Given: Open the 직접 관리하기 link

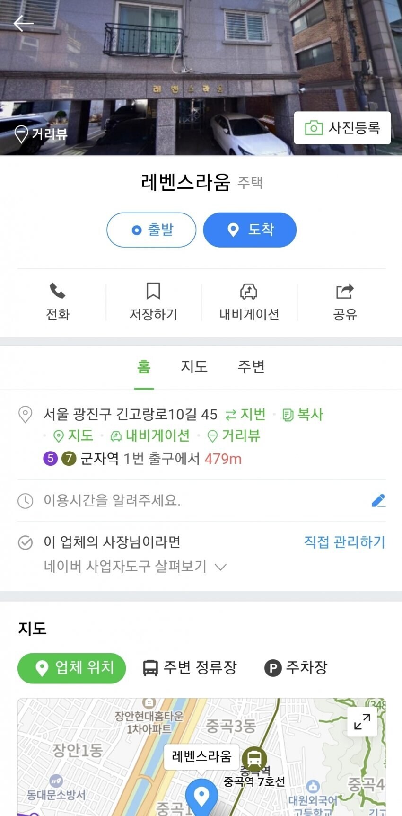Looking at the screenshot, I should click(345, 542).
